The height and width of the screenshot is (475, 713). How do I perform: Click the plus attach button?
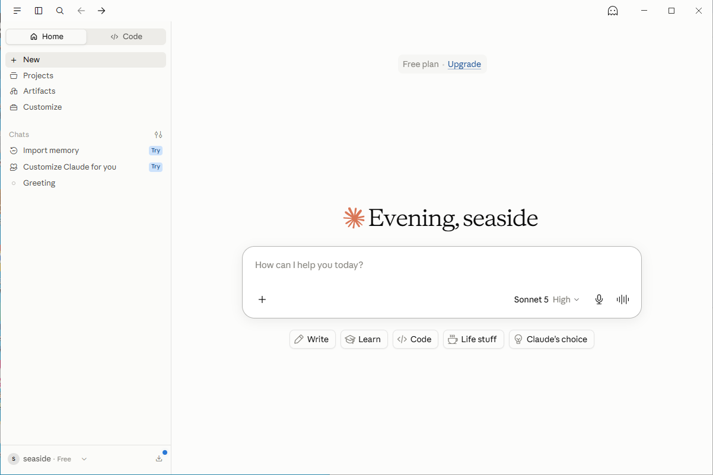(x=262, y=299)
